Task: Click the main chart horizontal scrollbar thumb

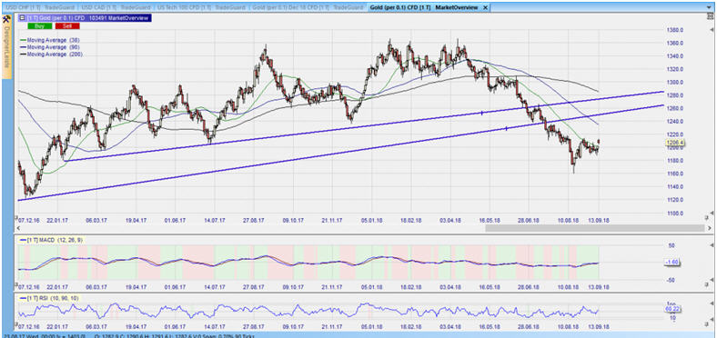Action: point(594,228)
